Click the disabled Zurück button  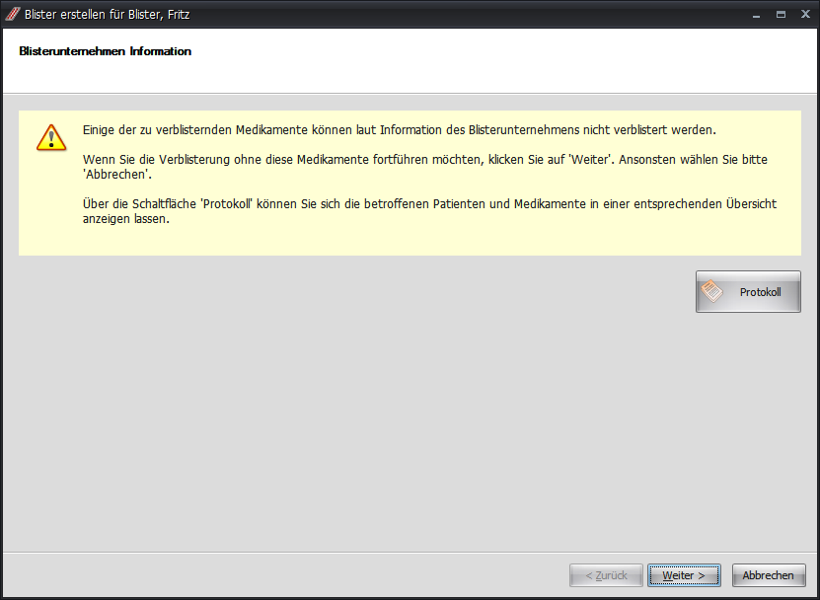[x=606, y=575]
